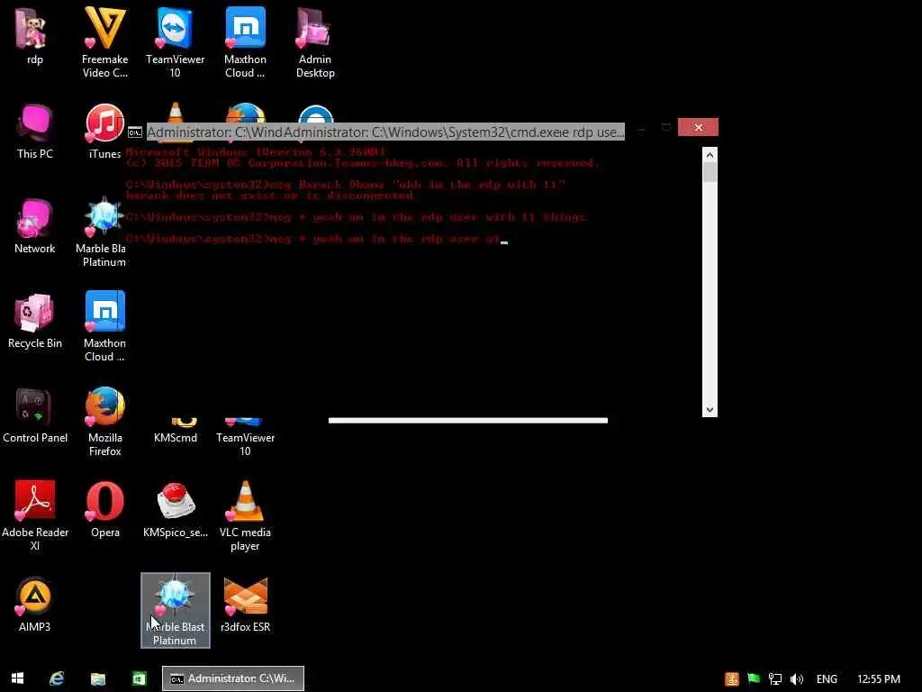Click the cmd window title bar

pyautogui.click(x=385, y=132)
